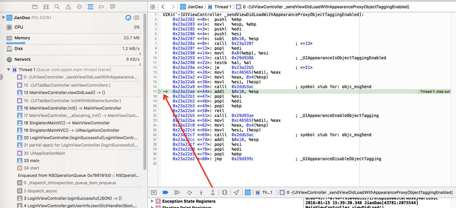Open Debug View Hierarchy button

(225, 192)
